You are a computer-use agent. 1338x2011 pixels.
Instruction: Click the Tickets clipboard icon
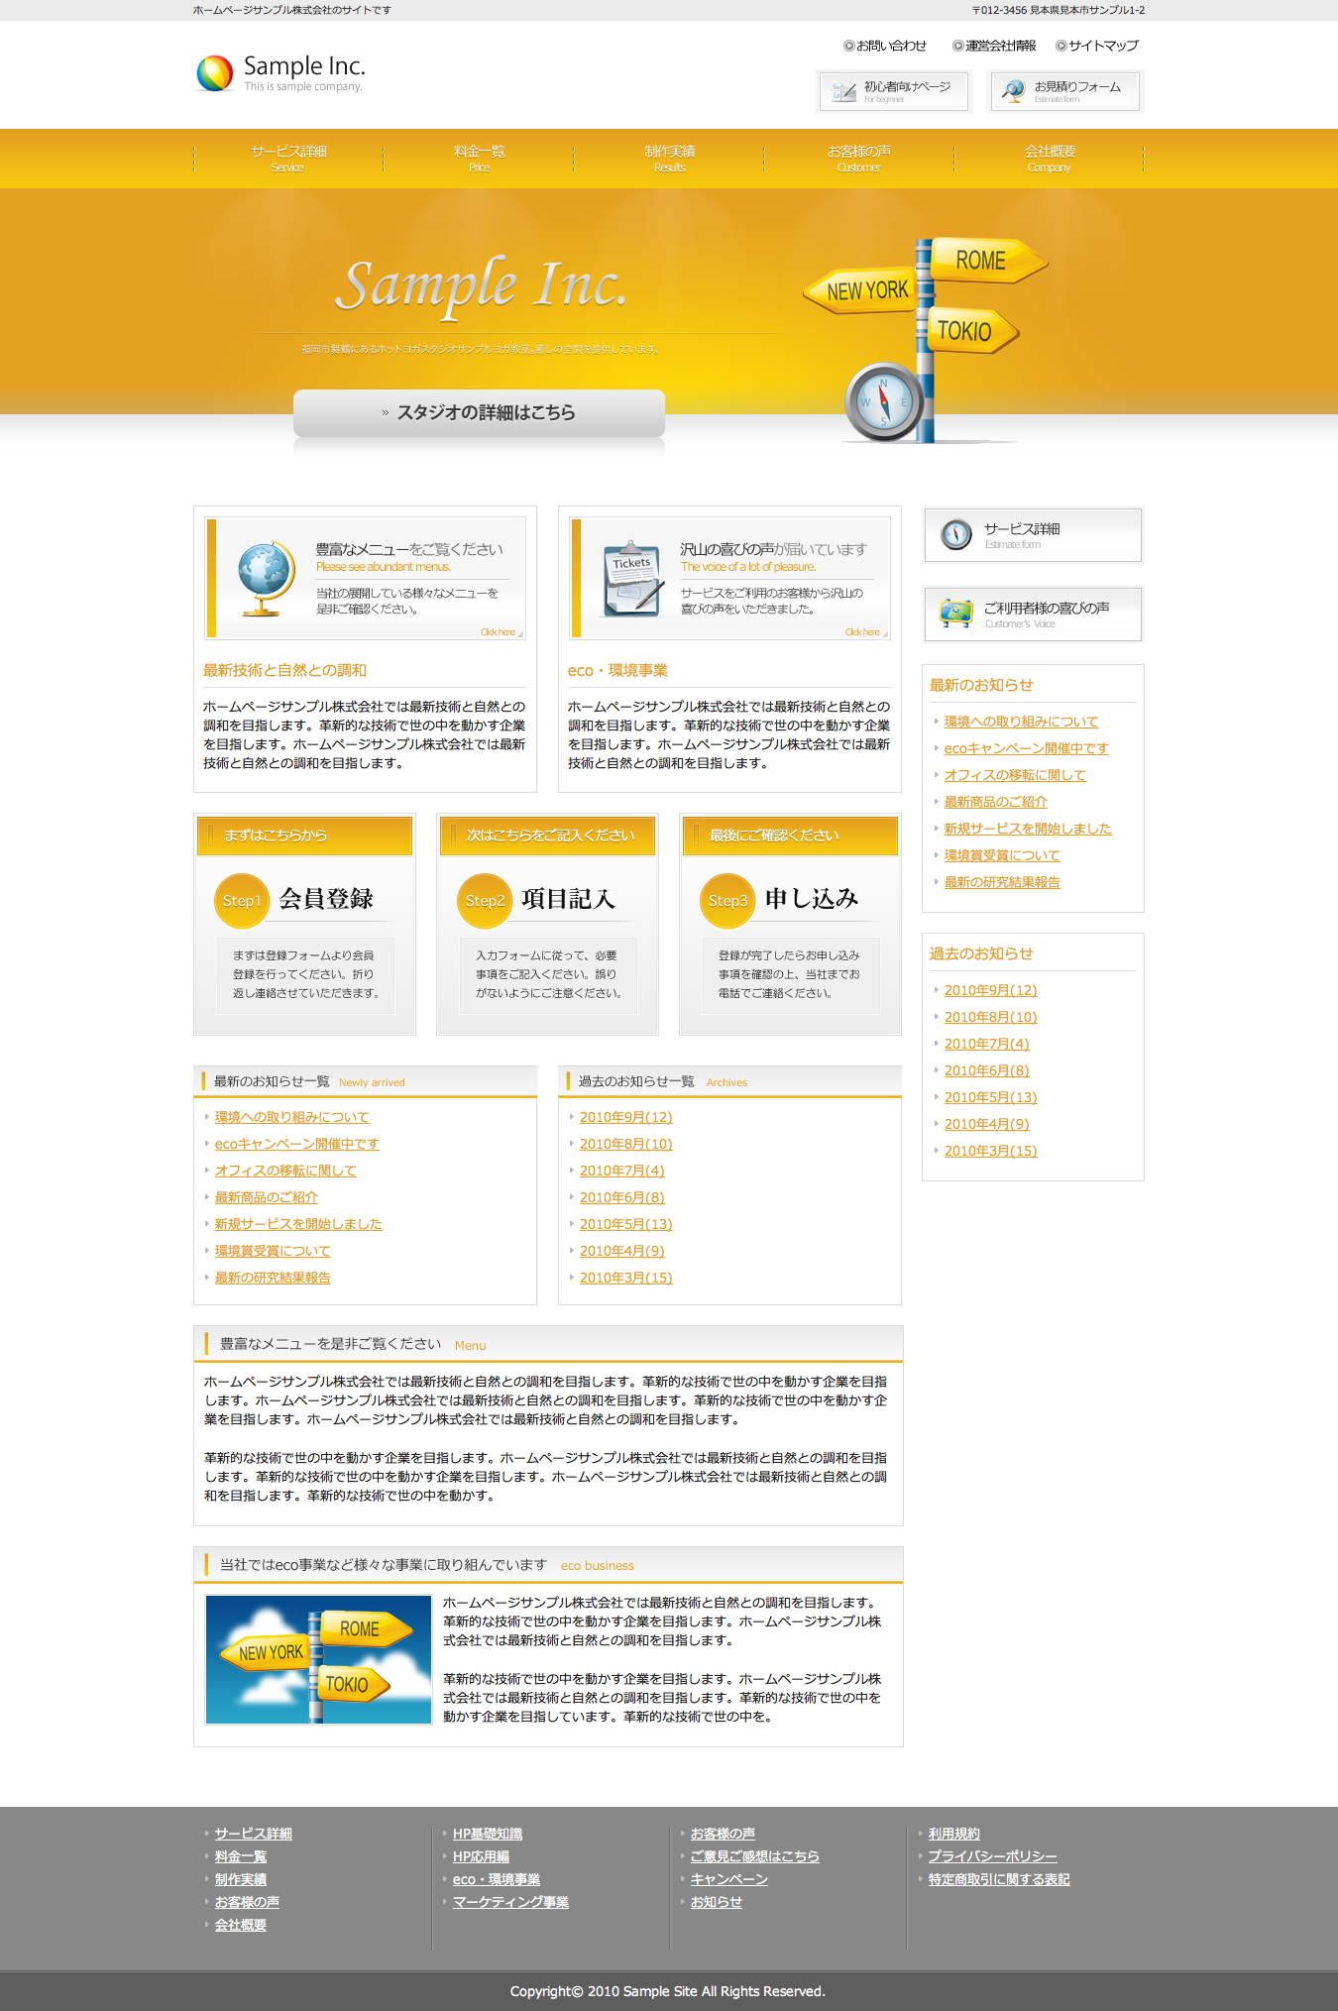[x=632, y=579]
